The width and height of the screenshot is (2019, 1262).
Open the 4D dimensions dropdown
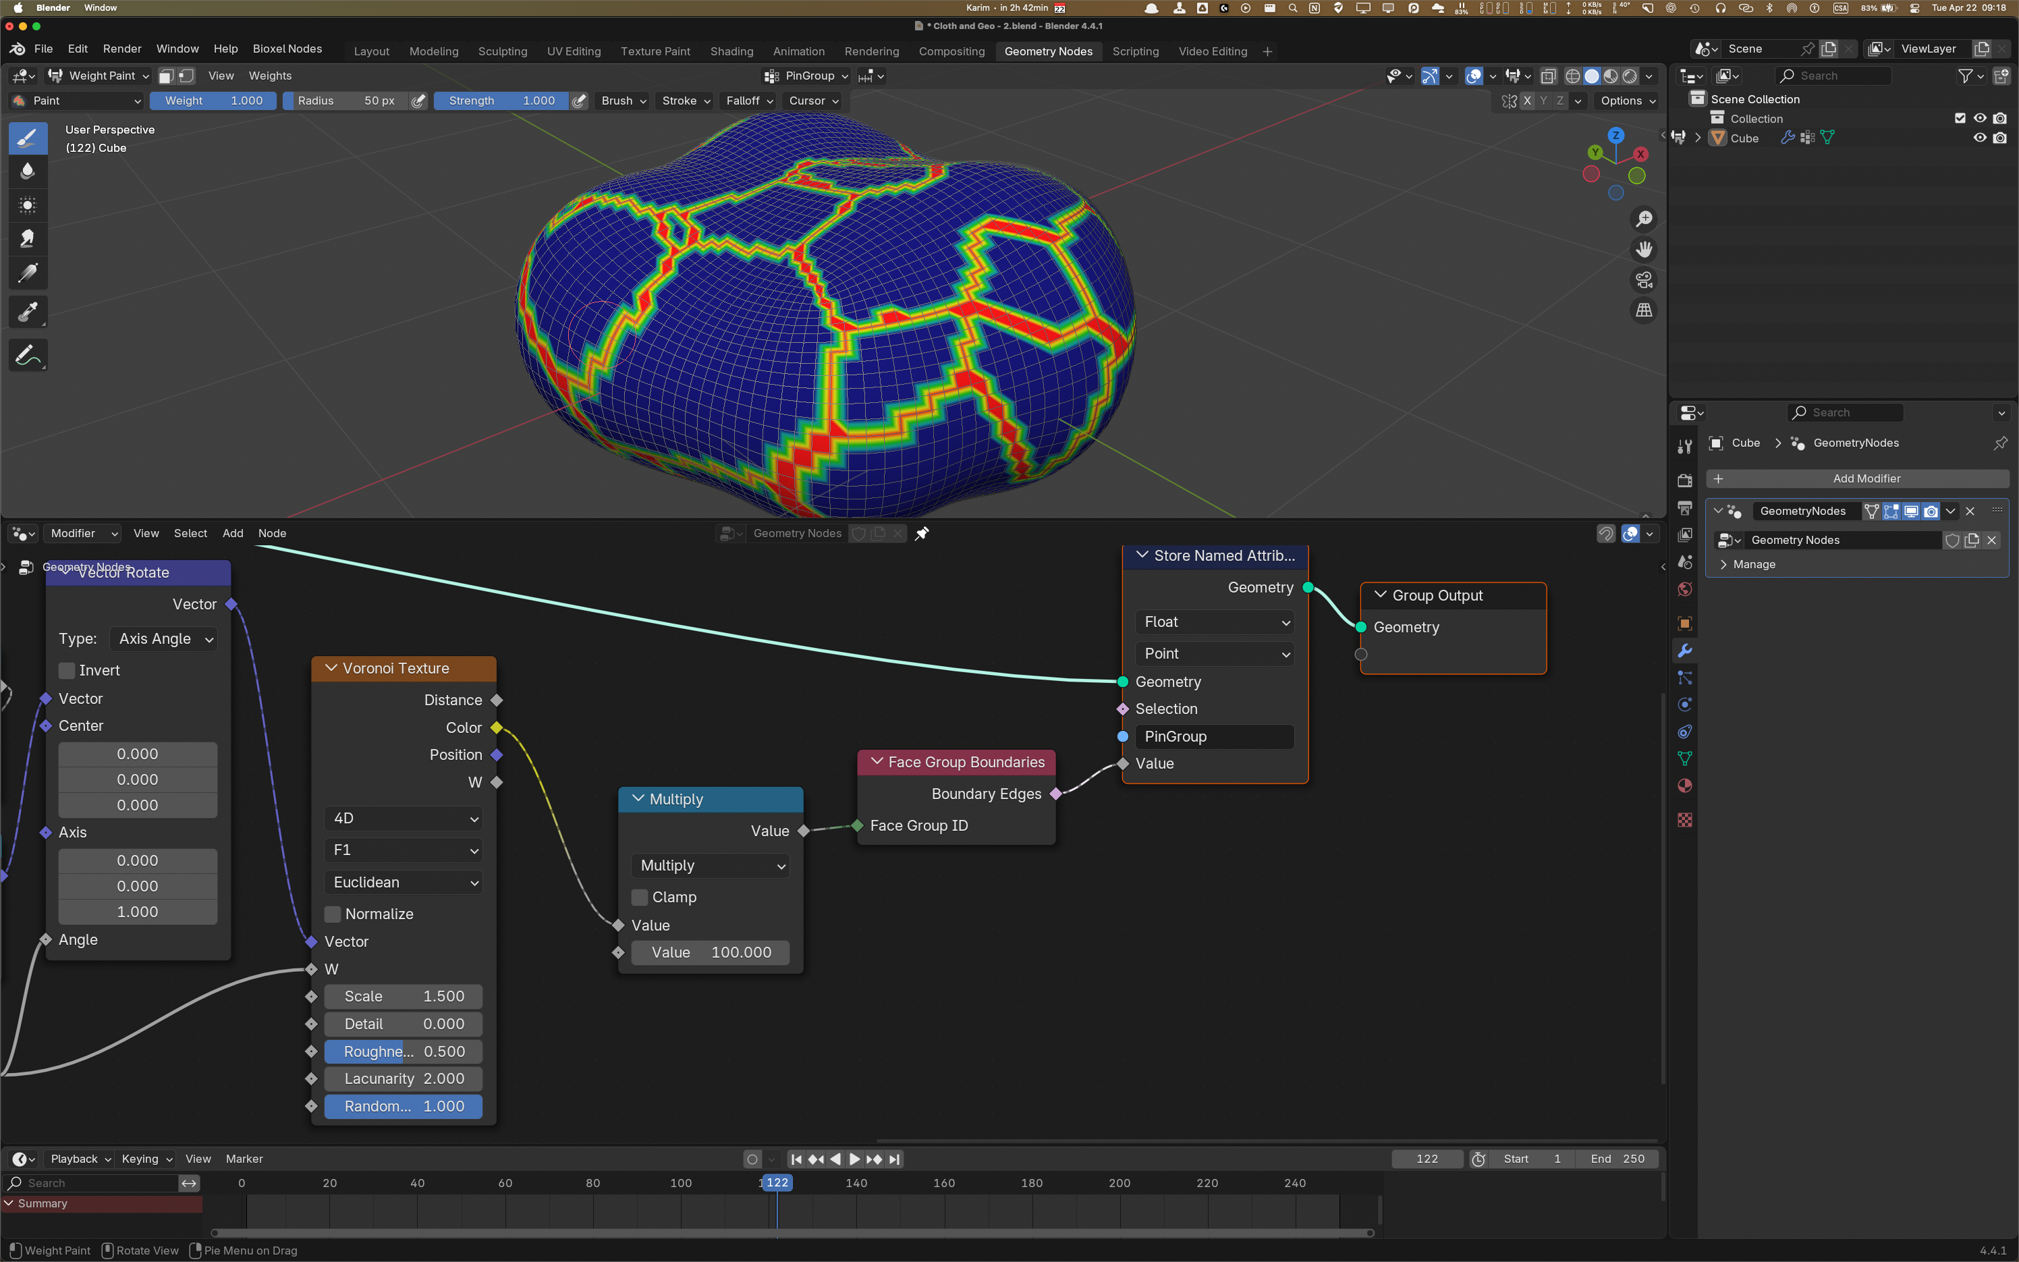click(404, 819)
